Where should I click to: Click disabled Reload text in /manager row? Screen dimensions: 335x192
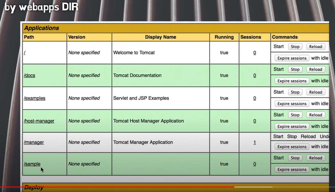[308, 136]
